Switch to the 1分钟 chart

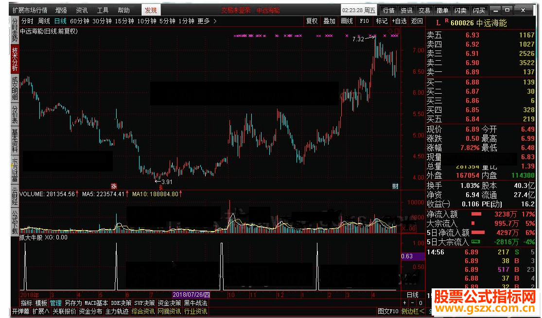coord(186,21)
